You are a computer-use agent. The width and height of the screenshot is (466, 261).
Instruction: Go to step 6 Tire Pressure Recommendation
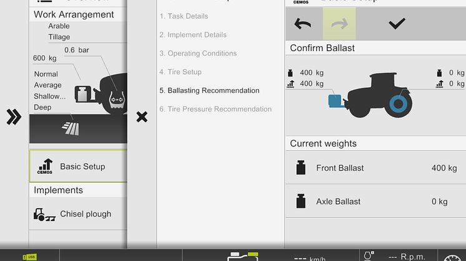click(216, 109)
